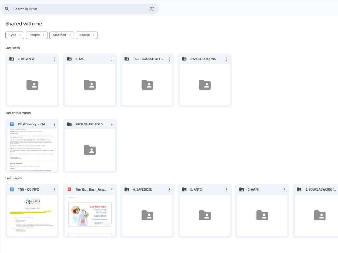Viewport: 338px width, 253px height.
Task: Click shared folder icon beside 4. SAFEDOSE title
Action: (127, 189)
